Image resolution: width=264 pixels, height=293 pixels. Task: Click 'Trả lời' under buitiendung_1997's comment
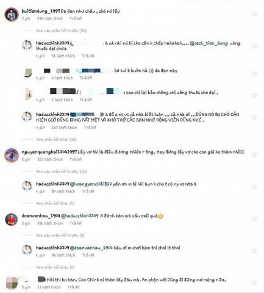point(76,18)
